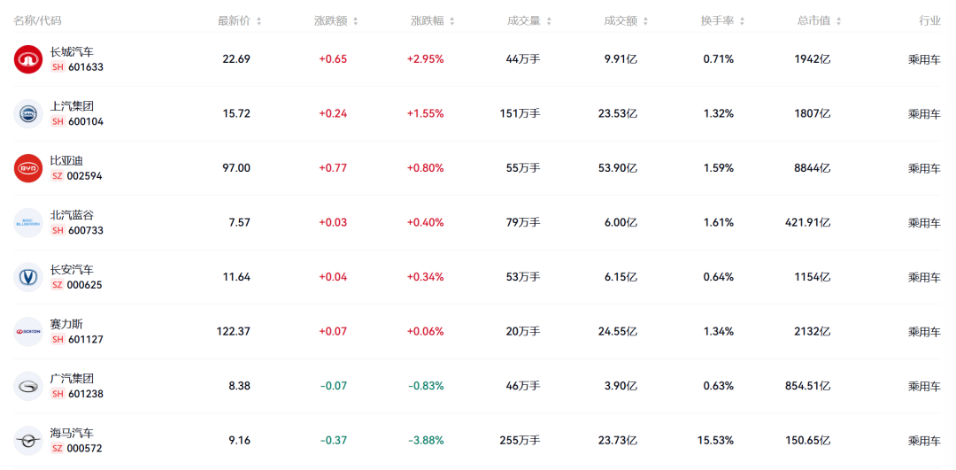Click the Great Wall Motor (长城汽车) logo
This screenshot has width=956, height=470.
click(x=28, y=59)
